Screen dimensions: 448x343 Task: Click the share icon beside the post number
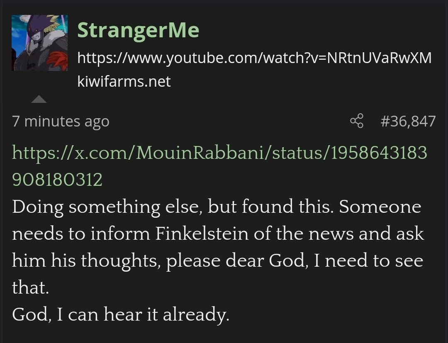pos(357,121)
